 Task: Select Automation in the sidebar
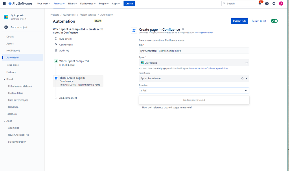tap(23, 58)
